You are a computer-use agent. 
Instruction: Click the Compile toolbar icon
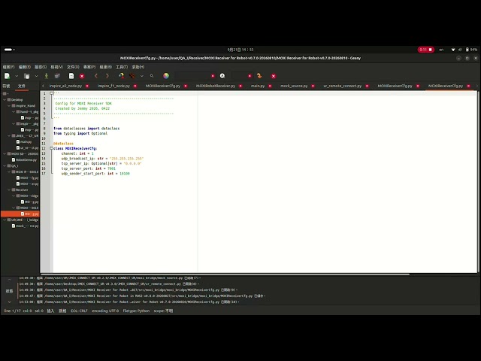coord(122,76)
